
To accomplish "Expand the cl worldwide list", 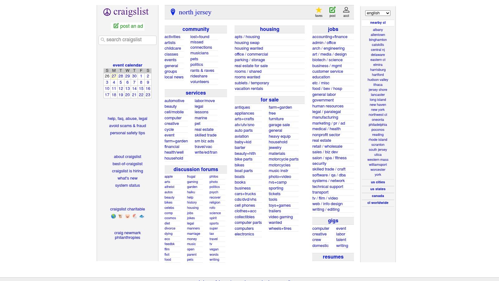I will tap(378, 203).
